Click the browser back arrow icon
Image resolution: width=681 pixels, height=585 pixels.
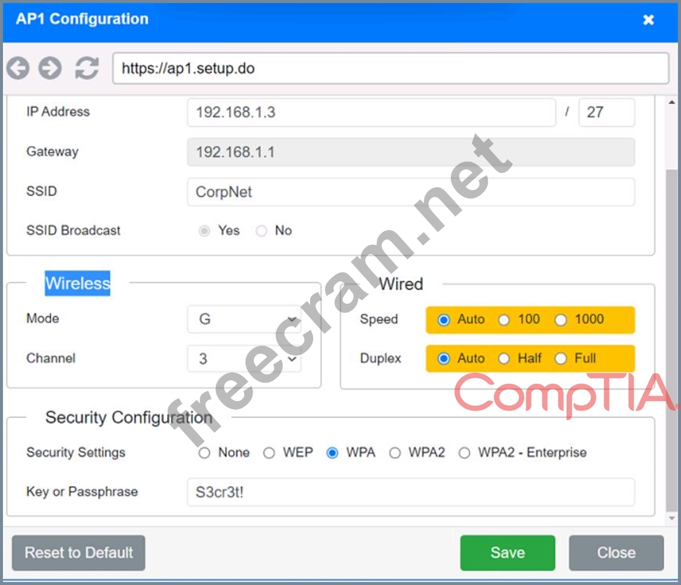point(18,68)
